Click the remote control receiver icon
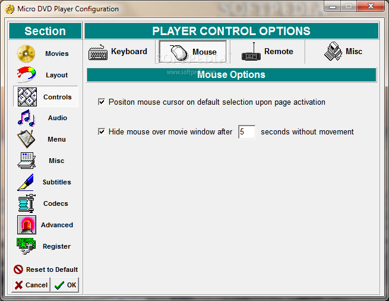Screen dimensions: 389x301 (x=251, y=52)
